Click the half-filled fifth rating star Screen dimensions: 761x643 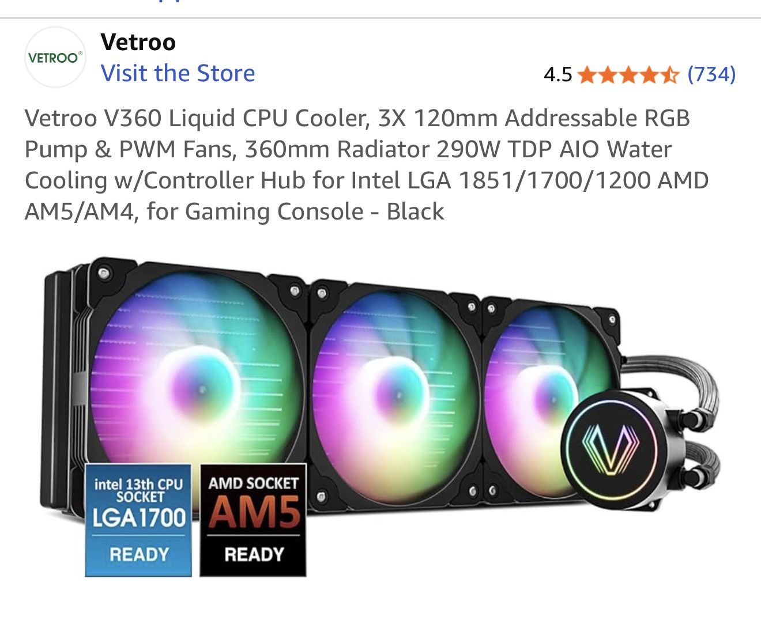(670, 75)
